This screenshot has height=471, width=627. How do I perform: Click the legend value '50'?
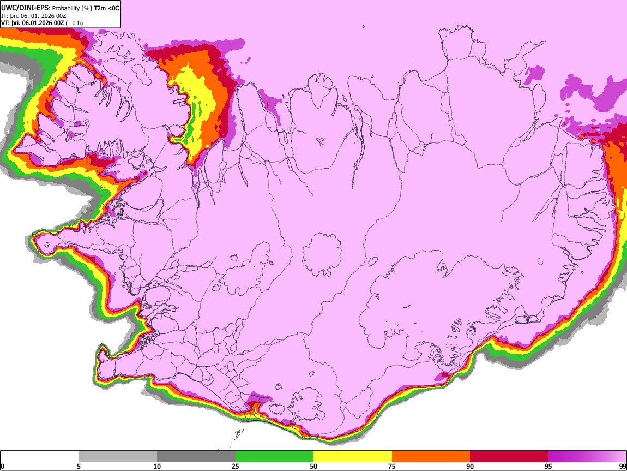pos(314,466)
